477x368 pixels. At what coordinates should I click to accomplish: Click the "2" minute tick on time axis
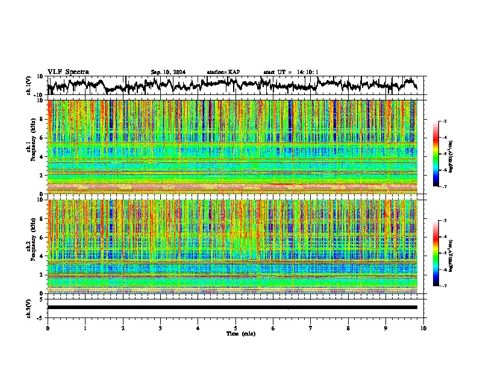click(123, 328)
